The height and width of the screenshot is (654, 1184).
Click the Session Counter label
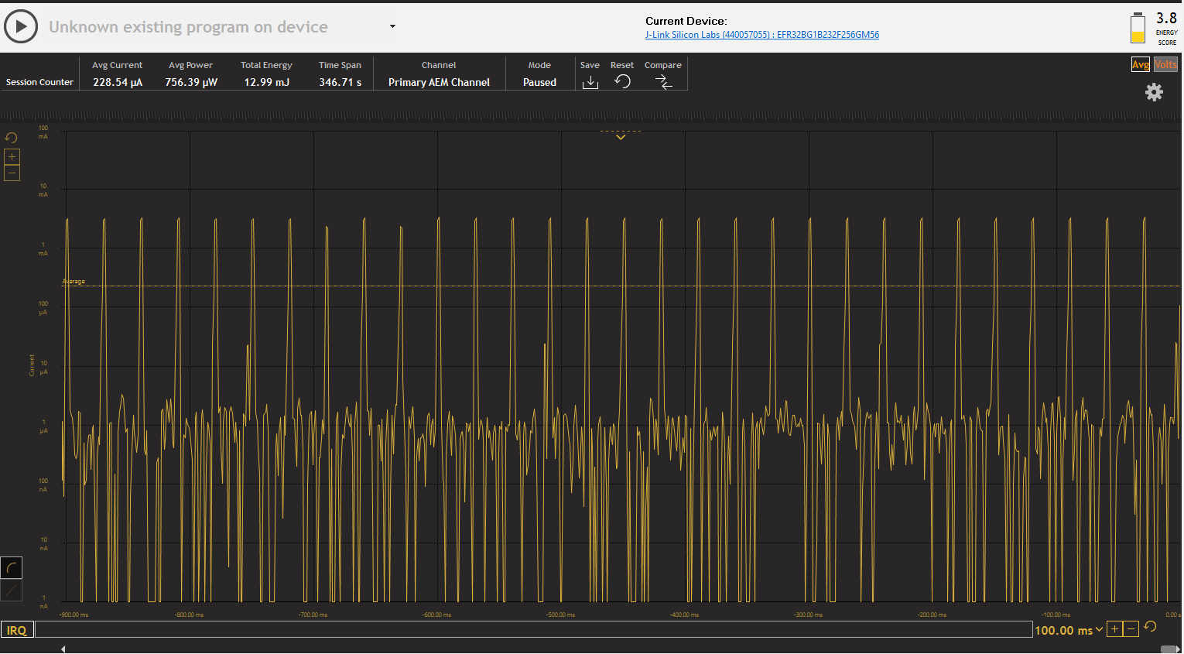[39, 81]
